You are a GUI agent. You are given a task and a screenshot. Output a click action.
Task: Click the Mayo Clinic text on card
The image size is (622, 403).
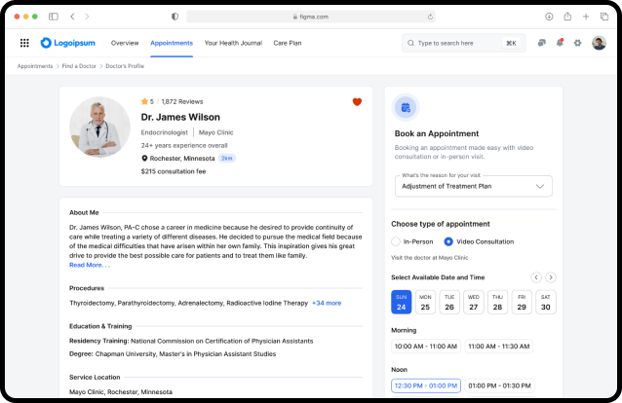215,132
